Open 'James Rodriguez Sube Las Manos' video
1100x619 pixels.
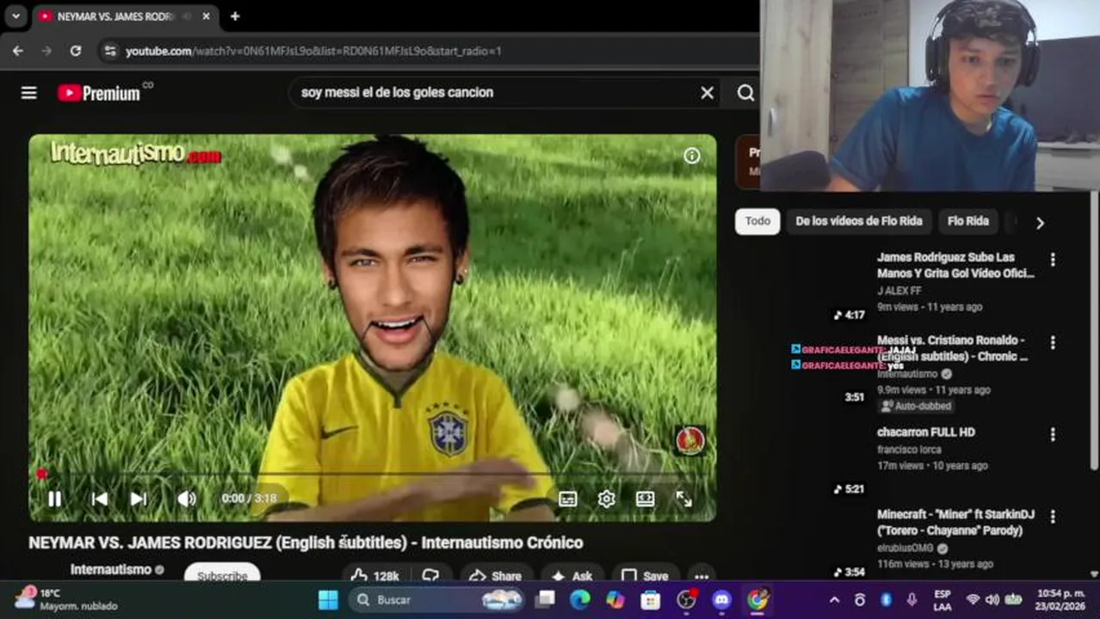pos(955,266)
